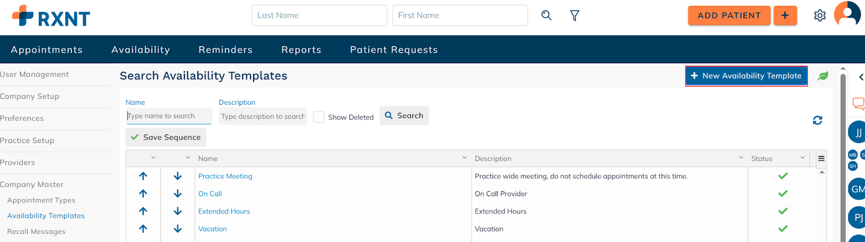This screenshot has height=242, width=865.
Task: Click the magnifying glass patient search icon
Action: click(x=547, y=16)
